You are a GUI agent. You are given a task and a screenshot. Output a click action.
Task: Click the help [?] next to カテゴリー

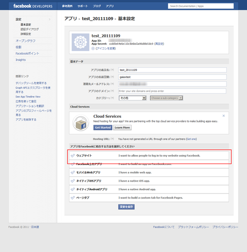(112, 98)
